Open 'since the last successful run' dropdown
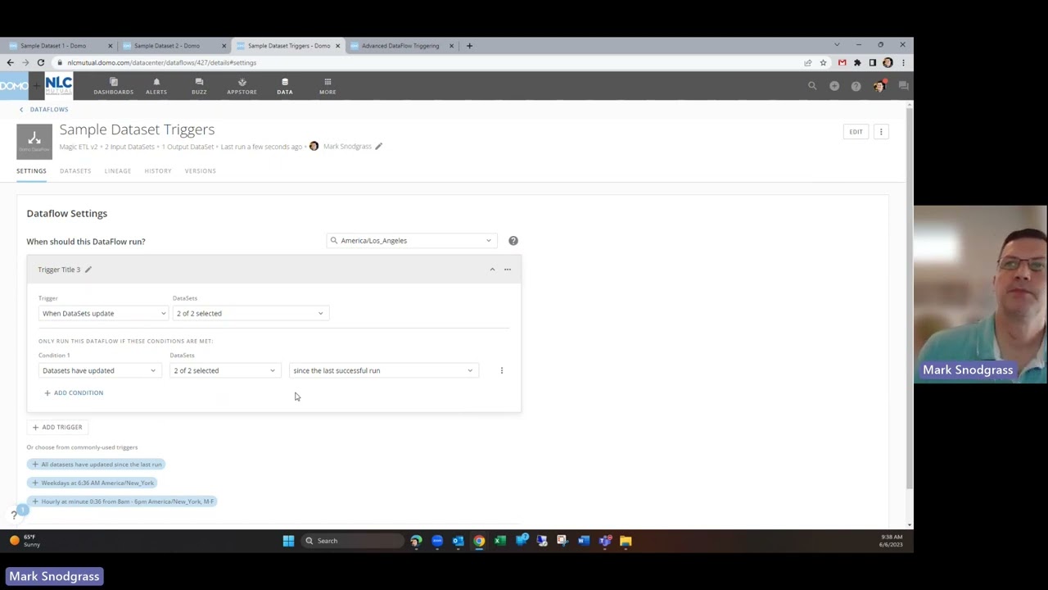The image size is (1048, 590). 383,370
